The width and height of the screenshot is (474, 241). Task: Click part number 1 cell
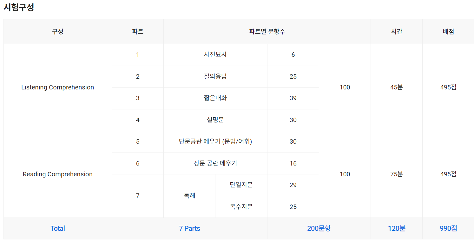[138, 55]
